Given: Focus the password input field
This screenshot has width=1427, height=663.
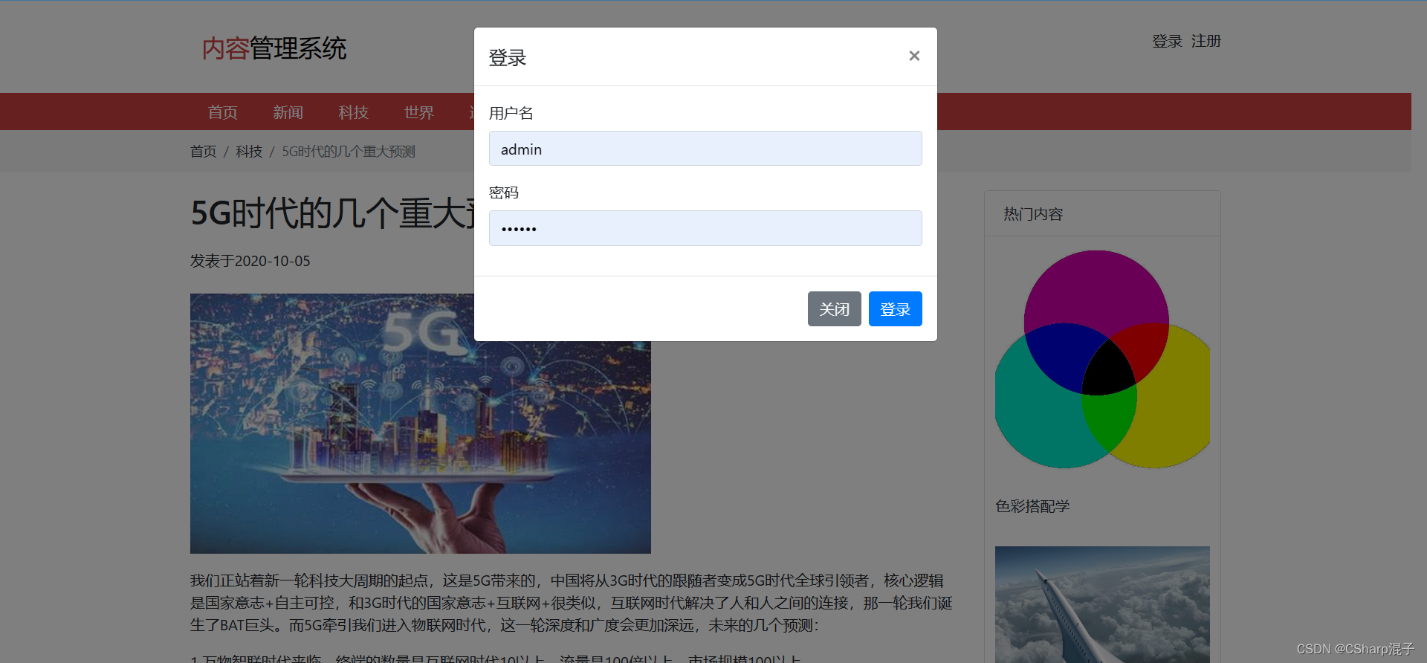Looking at the screenshot, I should point(705,228).
